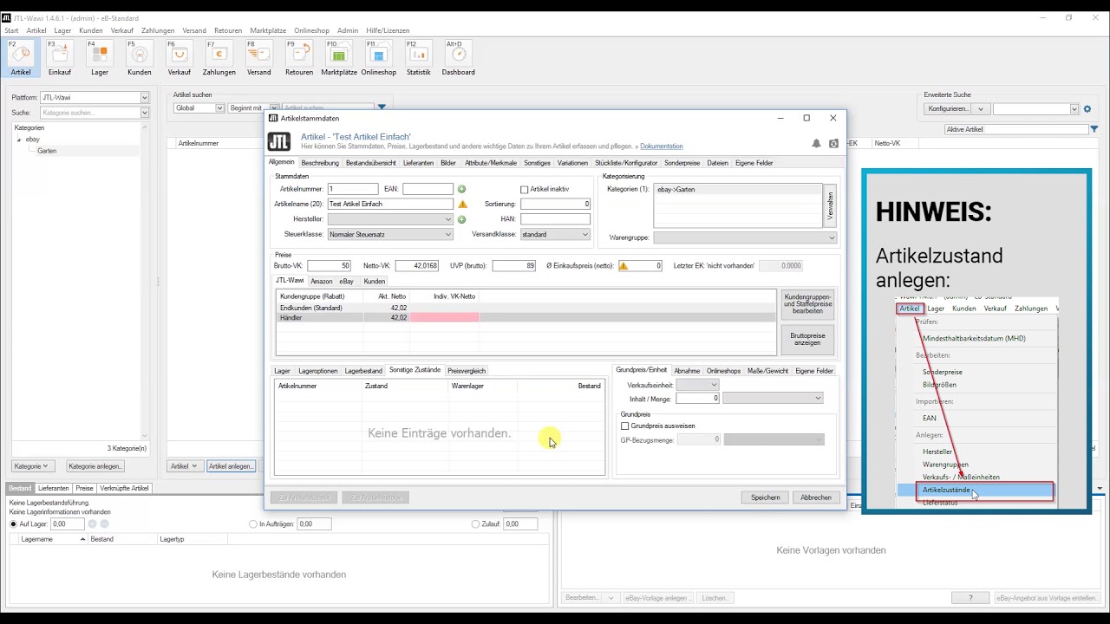The image size is (1110, 624).
Task: Open the Marktplätze toolbar module
Action: point(339,59)
